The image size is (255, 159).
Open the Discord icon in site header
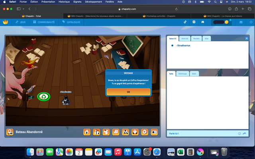[x=203, y=22]
